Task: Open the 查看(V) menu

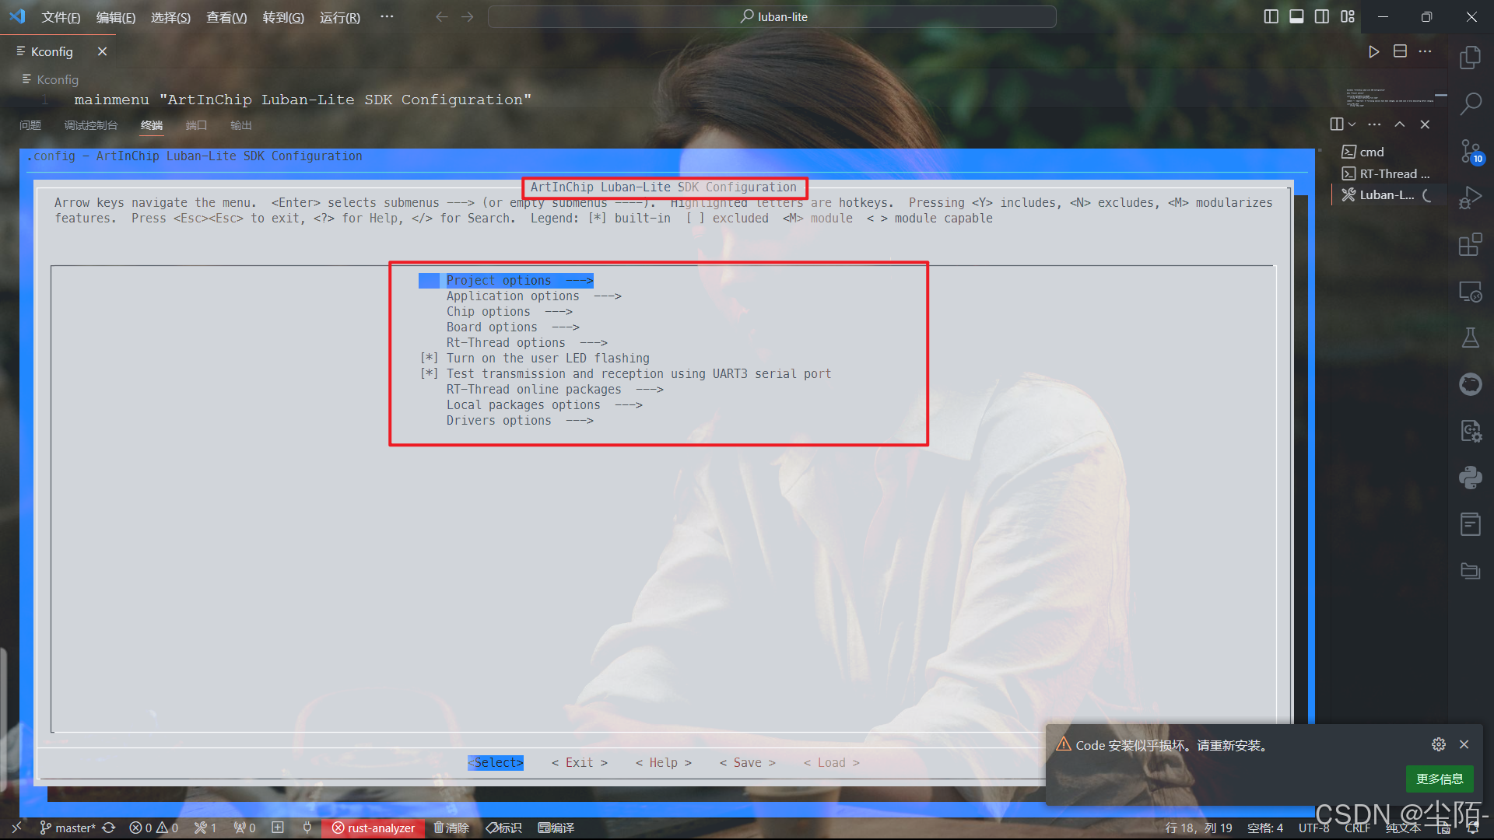Action: tap(226, 17)
